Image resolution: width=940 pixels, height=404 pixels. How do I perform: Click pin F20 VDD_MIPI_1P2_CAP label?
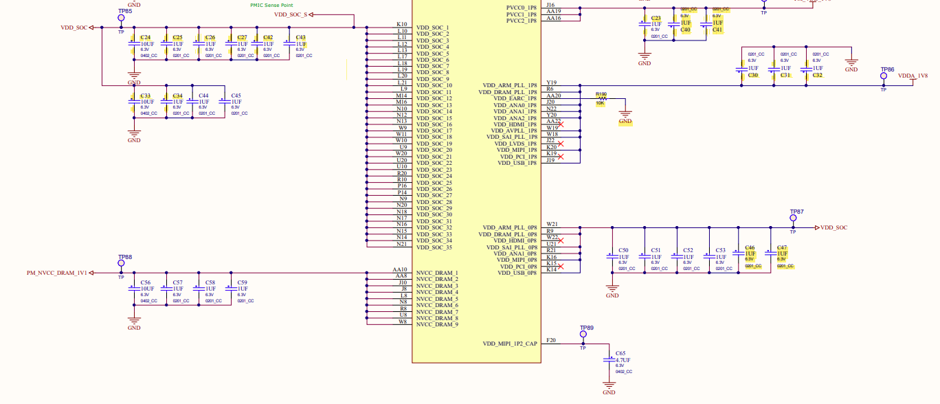tap(508, 344)
